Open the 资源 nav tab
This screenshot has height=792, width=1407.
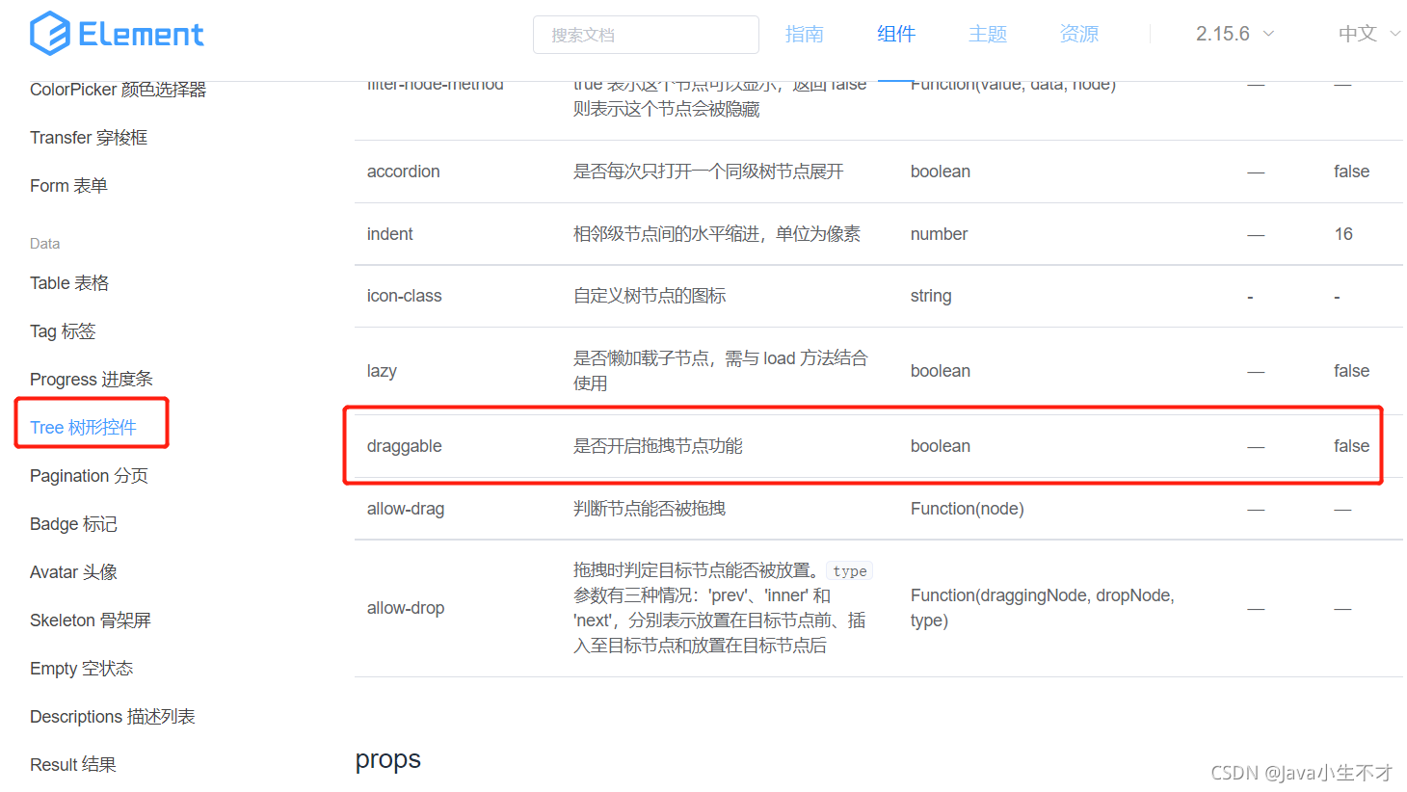[x=1078, y=35]
